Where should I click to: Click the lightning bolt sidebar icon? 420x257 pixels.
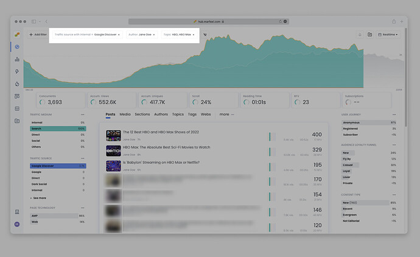[x=16, y=71]
